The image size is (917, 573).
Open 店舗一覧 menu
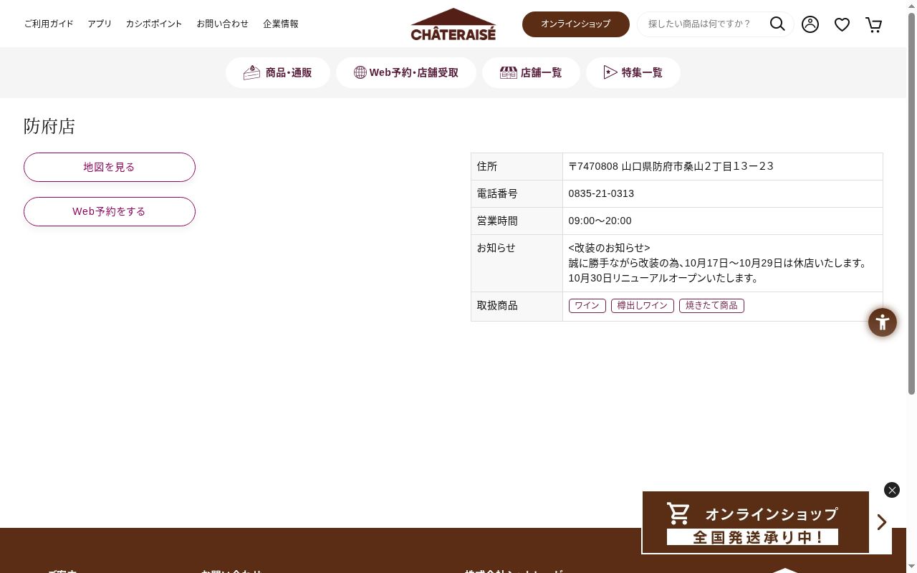531,72
